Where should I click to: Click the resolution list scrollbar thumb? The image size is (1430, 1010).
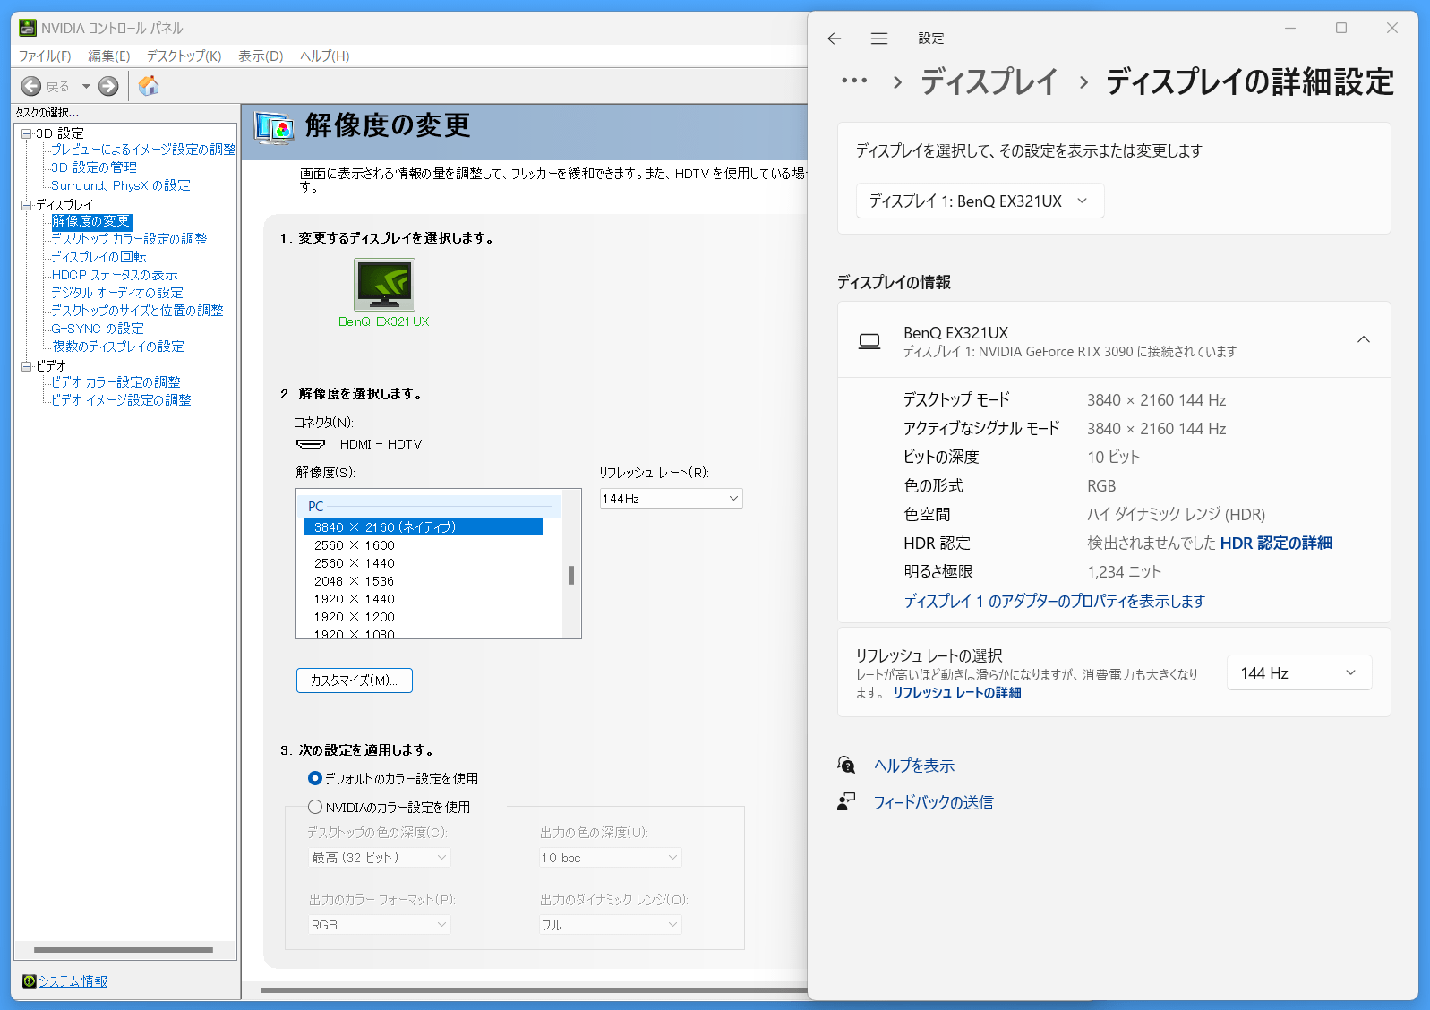(x=571, y=575)
